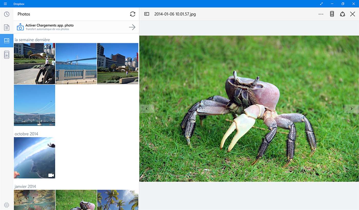
Task: Open the Settings gear icon
Action: [x=7, y=205]
